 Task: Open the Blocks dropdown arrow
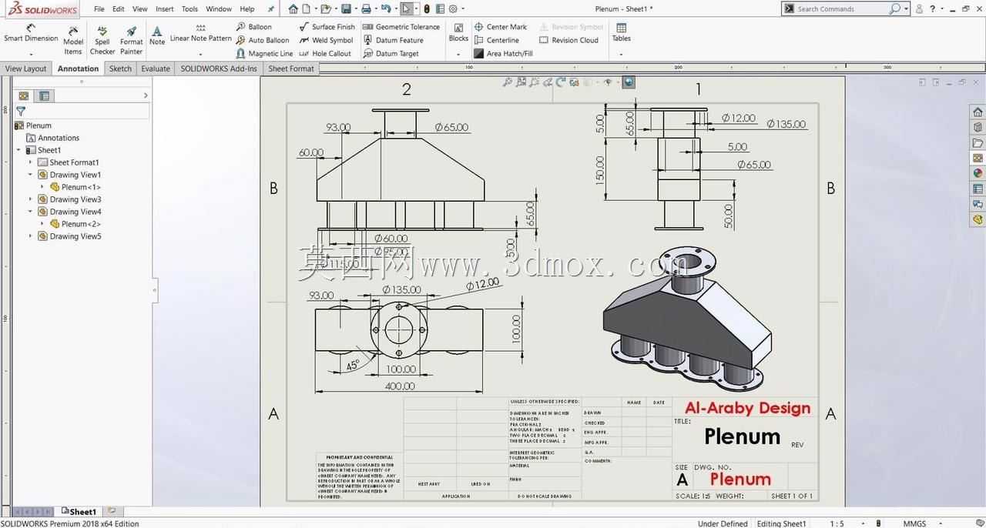458,55
